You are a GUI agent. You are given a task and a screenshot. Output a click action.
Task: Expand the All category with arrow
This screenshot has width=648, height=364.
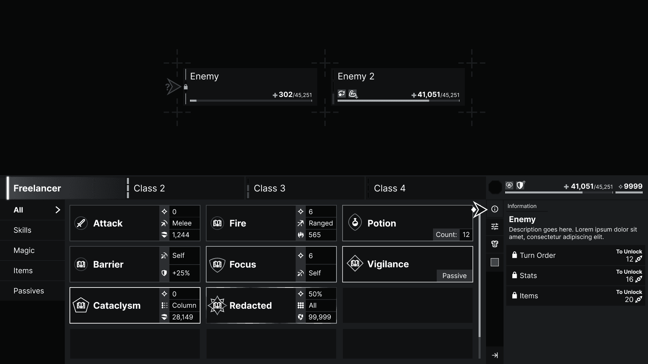point(57,210)
